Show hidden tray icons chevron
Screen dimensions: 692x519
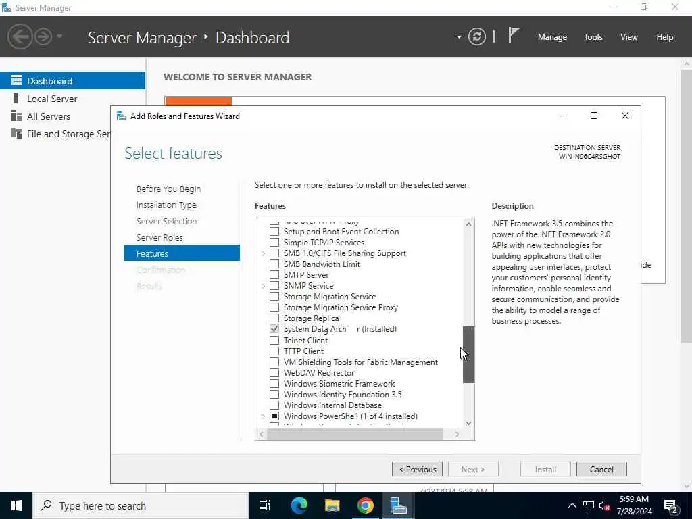coord(572,505)
